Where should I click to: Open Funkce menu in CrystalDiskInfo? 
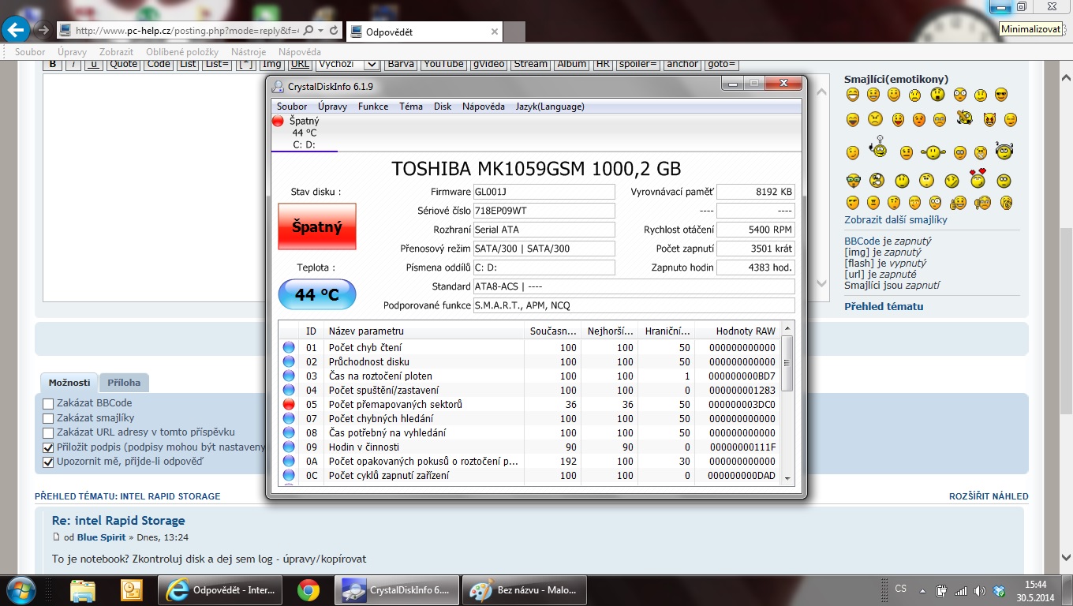(372, 107)
